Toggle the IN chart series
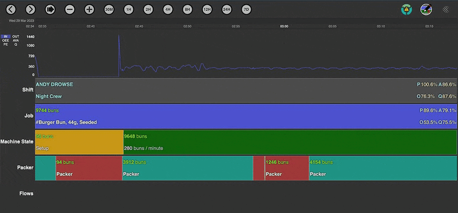Screen dimensions: 458x213 [x=6, y=37]
